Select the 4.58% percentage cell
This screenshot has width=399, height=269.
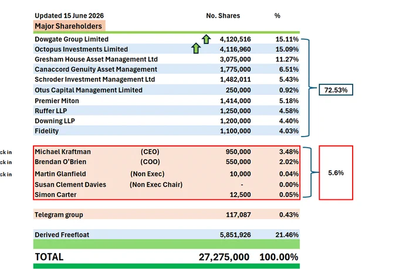(x=289, y=111)
